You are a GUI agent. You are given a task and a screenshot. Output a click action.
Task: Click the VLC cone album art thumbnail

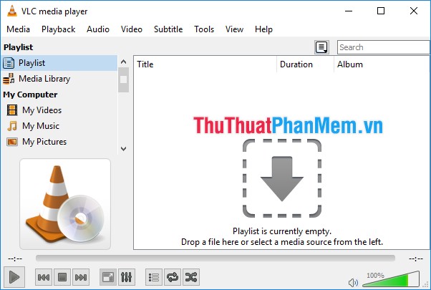[65, 204]
